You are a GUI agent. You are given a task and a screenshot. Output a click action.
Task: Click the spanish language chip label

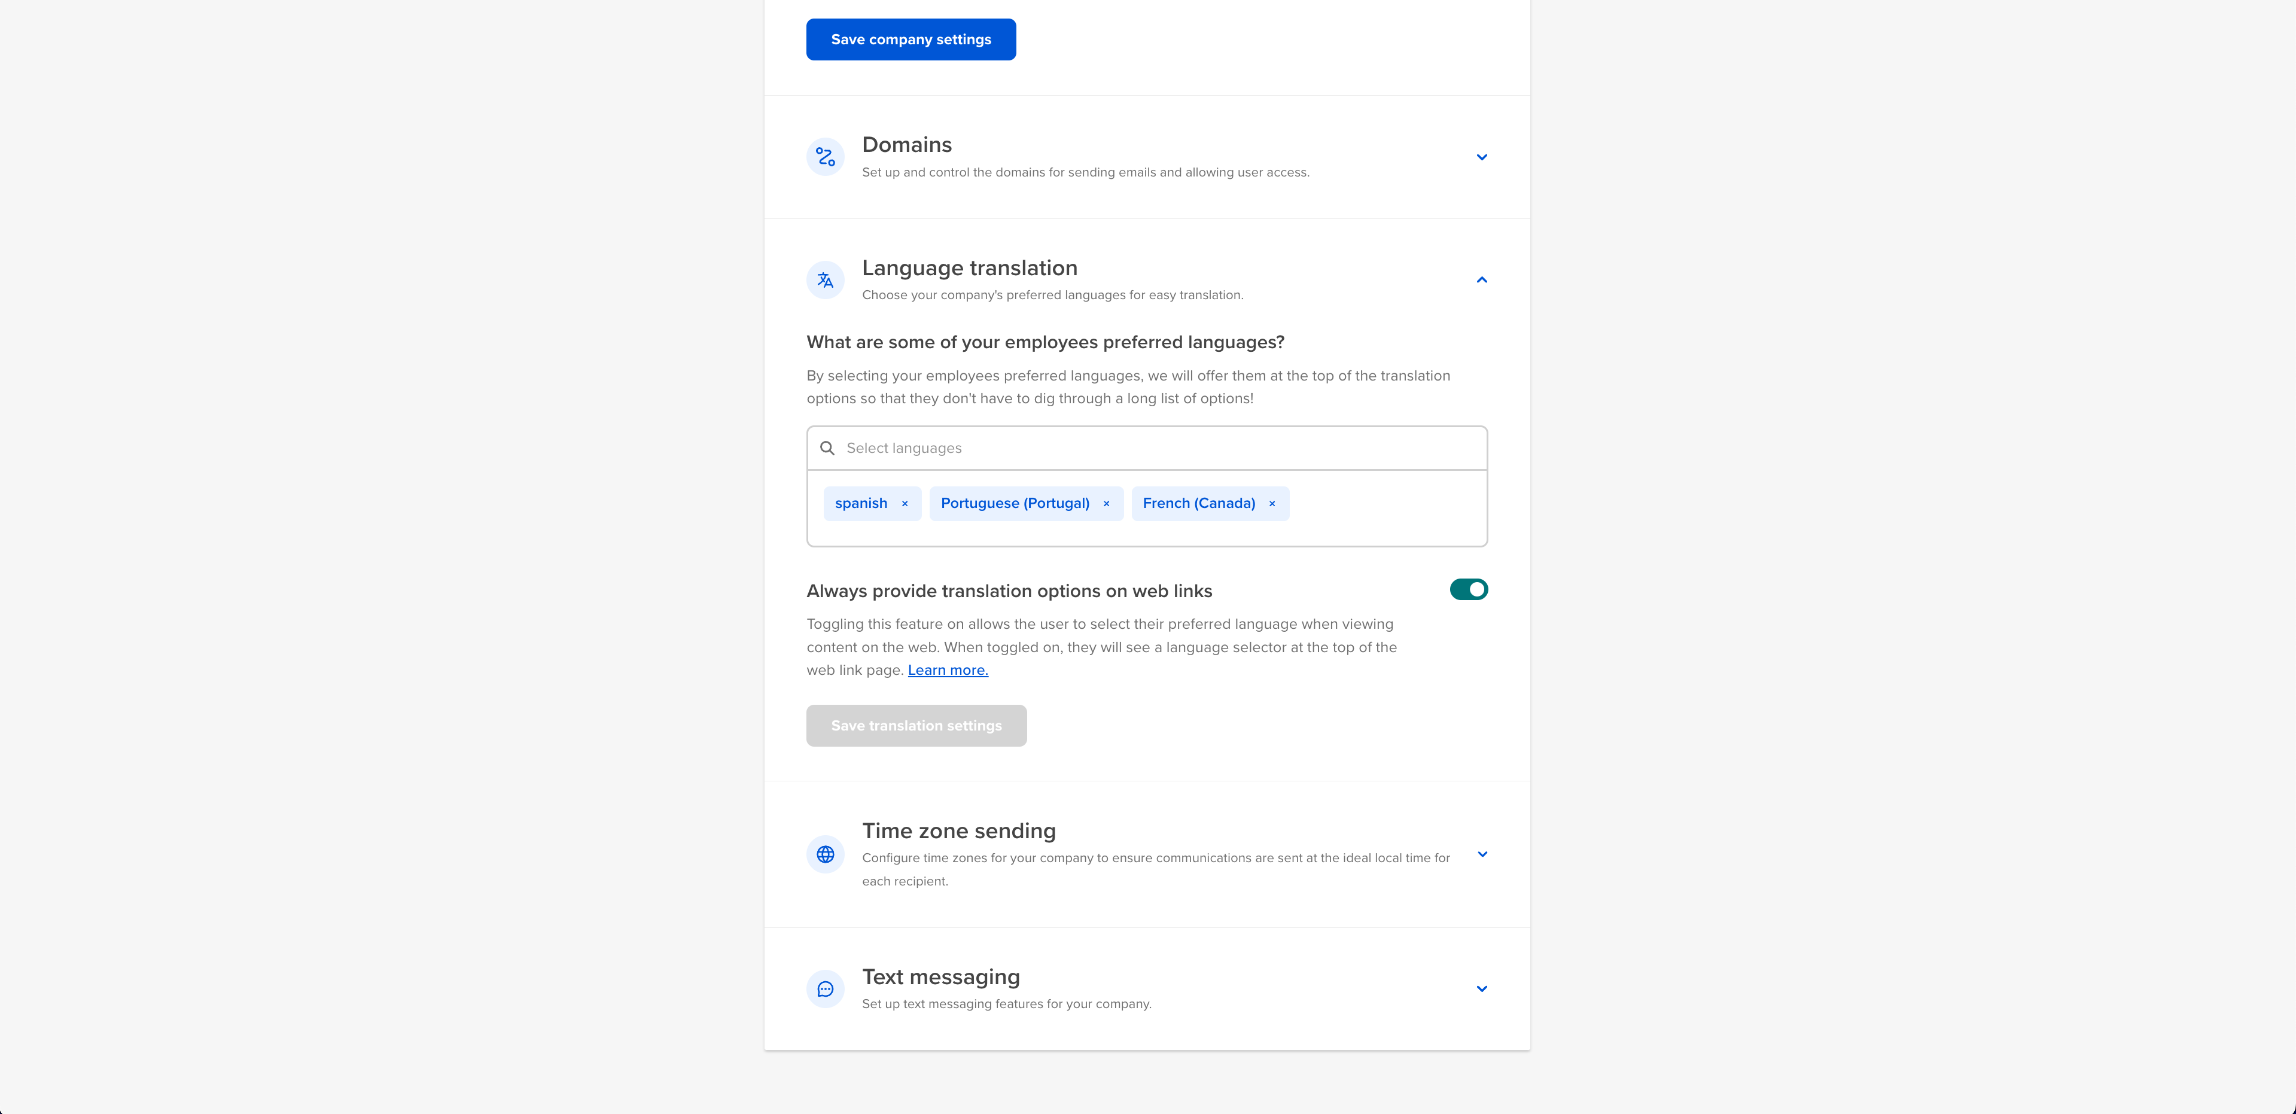(x=861, y=504)
